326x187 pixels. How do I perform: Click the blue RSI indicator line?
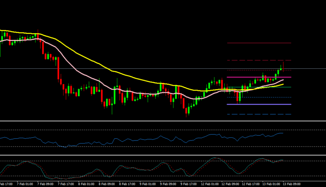[x=130, y=138]
